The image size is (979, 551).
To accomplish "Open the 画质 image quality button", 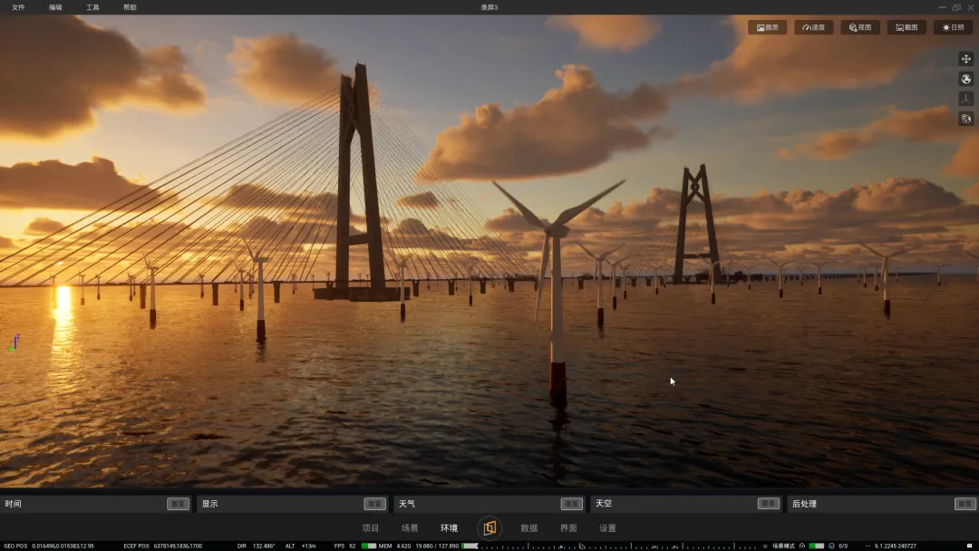I will (768, 27).
